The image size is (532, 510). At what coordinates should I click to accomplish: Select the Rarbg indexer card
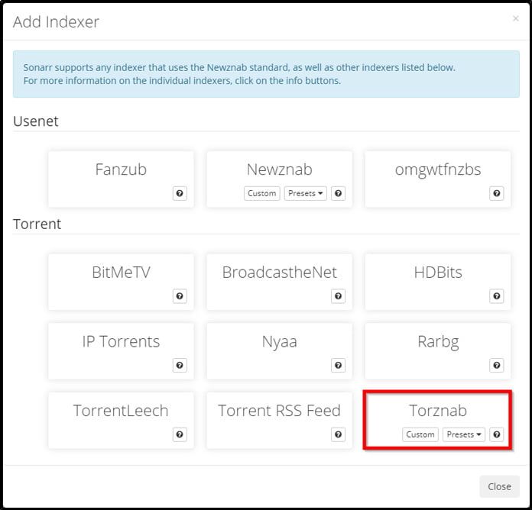point(438,351)
